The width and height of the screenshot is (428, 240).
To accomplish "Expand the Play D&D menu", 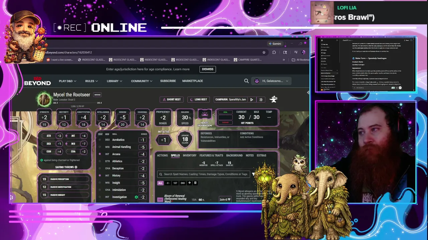I will (68, 81).
